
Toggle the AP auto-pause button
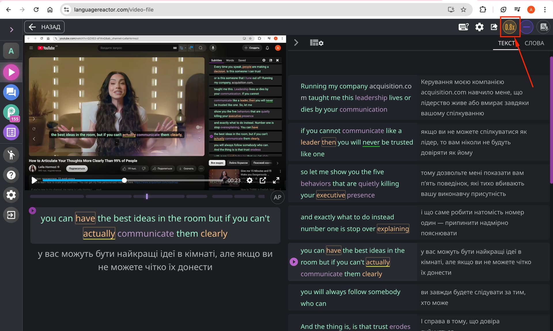pos(277,197)
